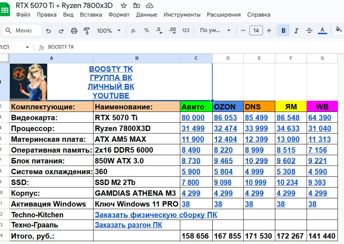This screenshot has width=344, height=244.
Task: Toggle Italic formatting button
Action: 296,31
